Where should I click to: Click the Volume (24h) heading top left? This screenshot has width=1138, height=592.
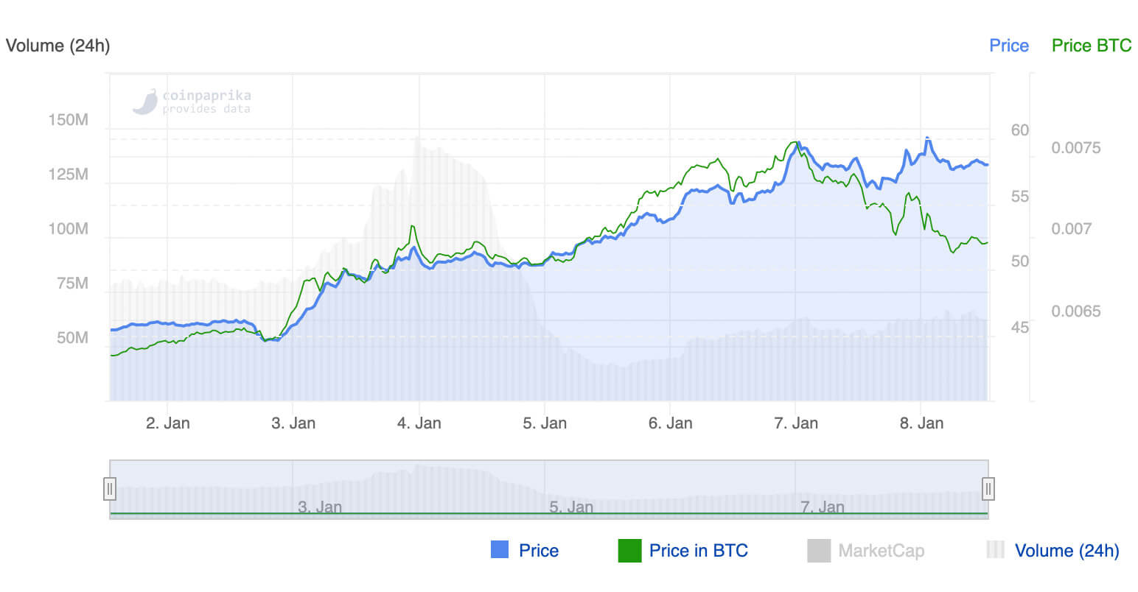(x=57, y=46)
